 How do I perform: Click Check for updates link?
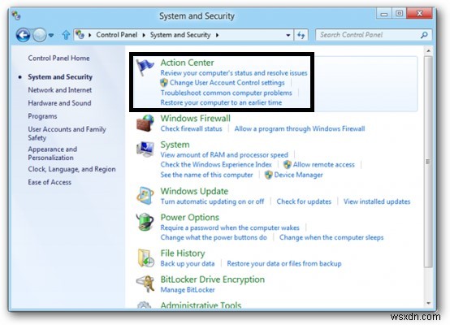304,201
